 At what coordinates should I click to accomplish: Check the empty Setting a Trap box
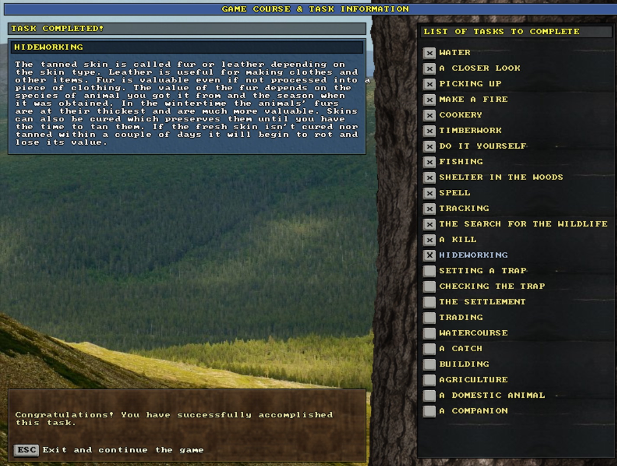click(x=429, y=271)
